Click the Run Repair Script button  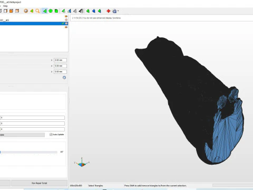40,183
